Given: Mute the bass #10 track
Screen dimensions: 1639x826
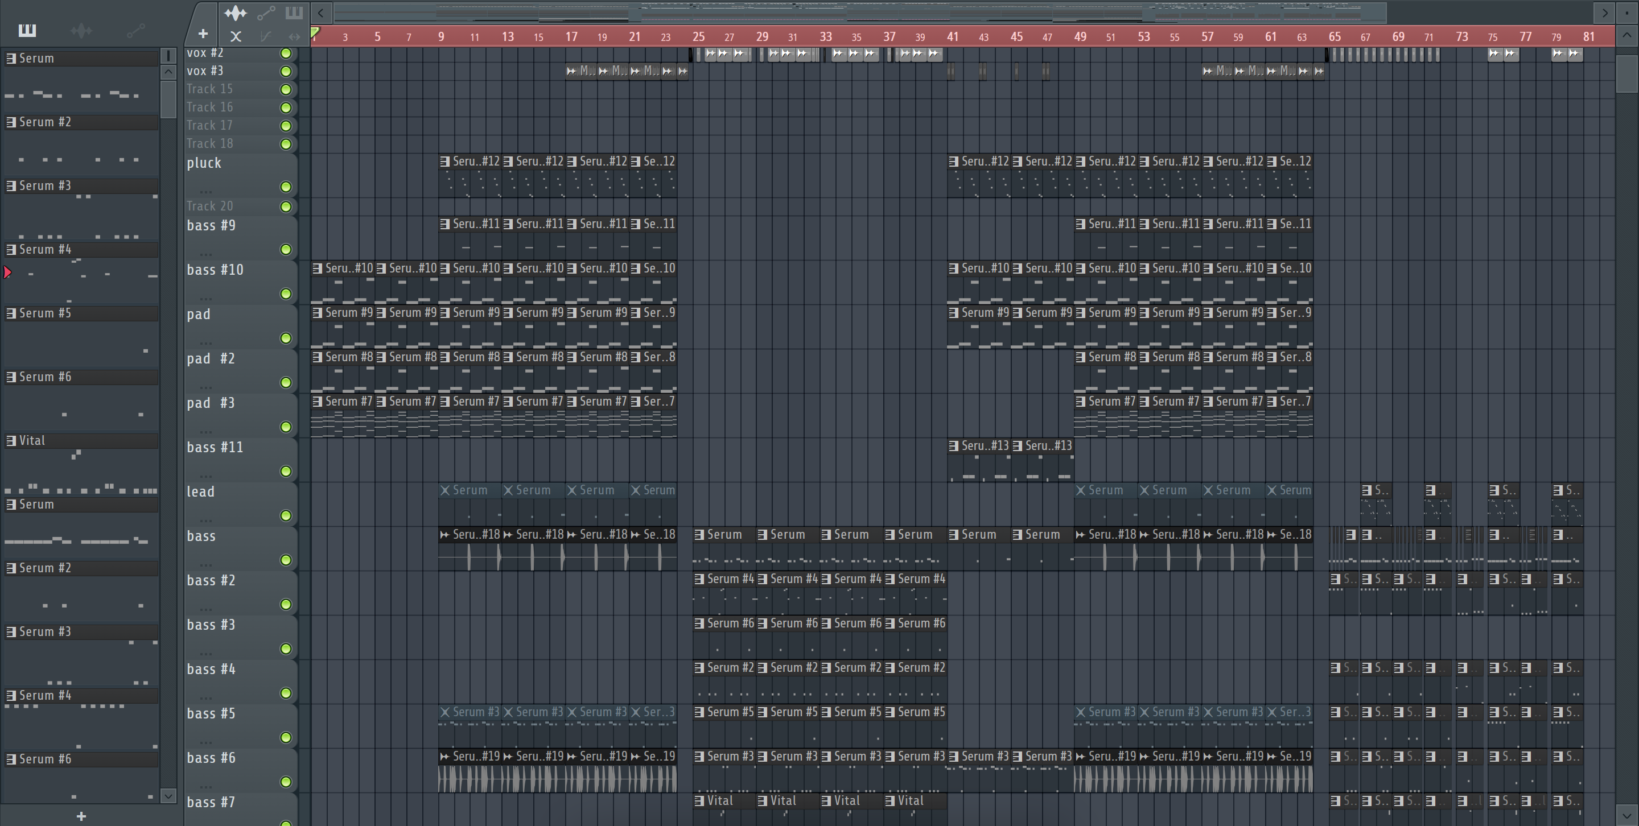Looking at the screenshot, I should (286, 294).
